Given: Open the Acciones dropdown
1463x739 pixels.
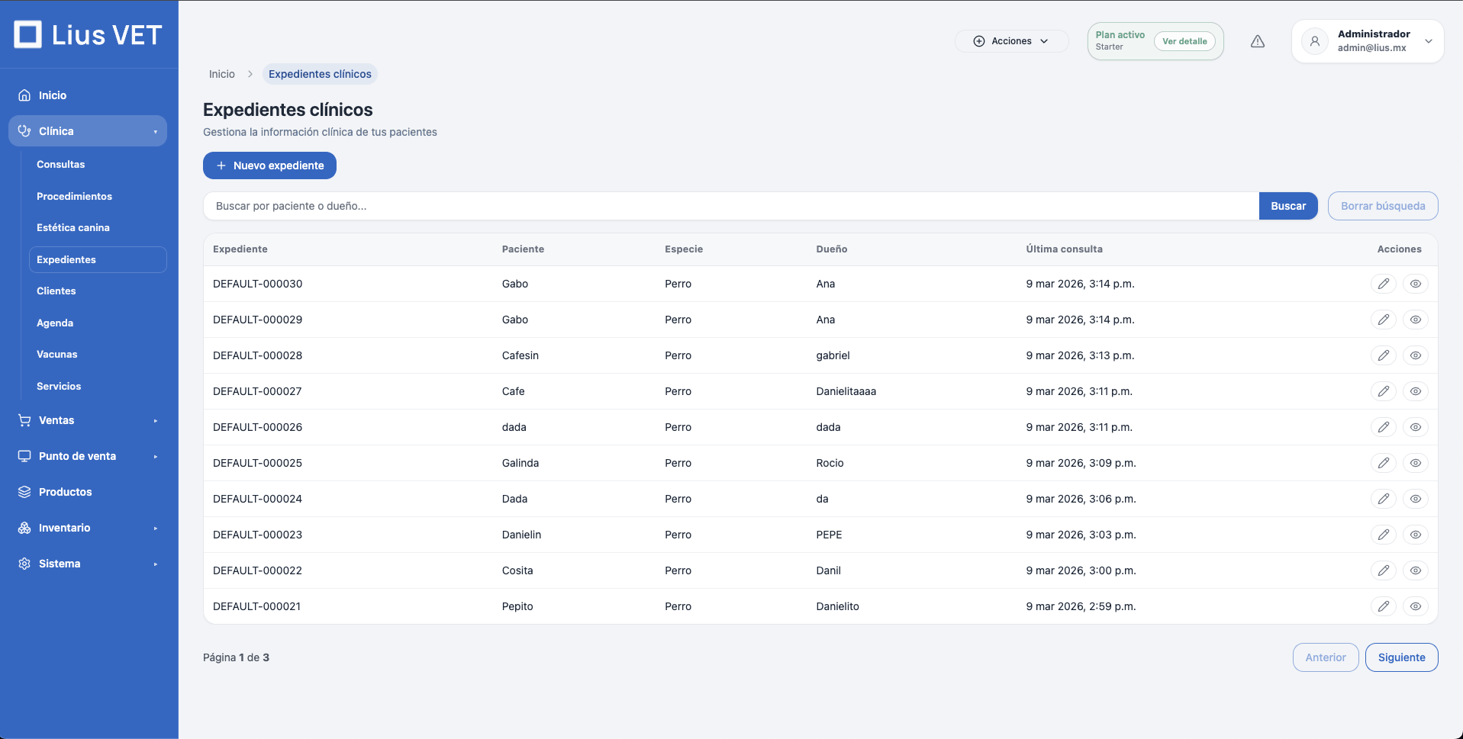Looking at the screenshot, I should click(x=1011, y=41).
